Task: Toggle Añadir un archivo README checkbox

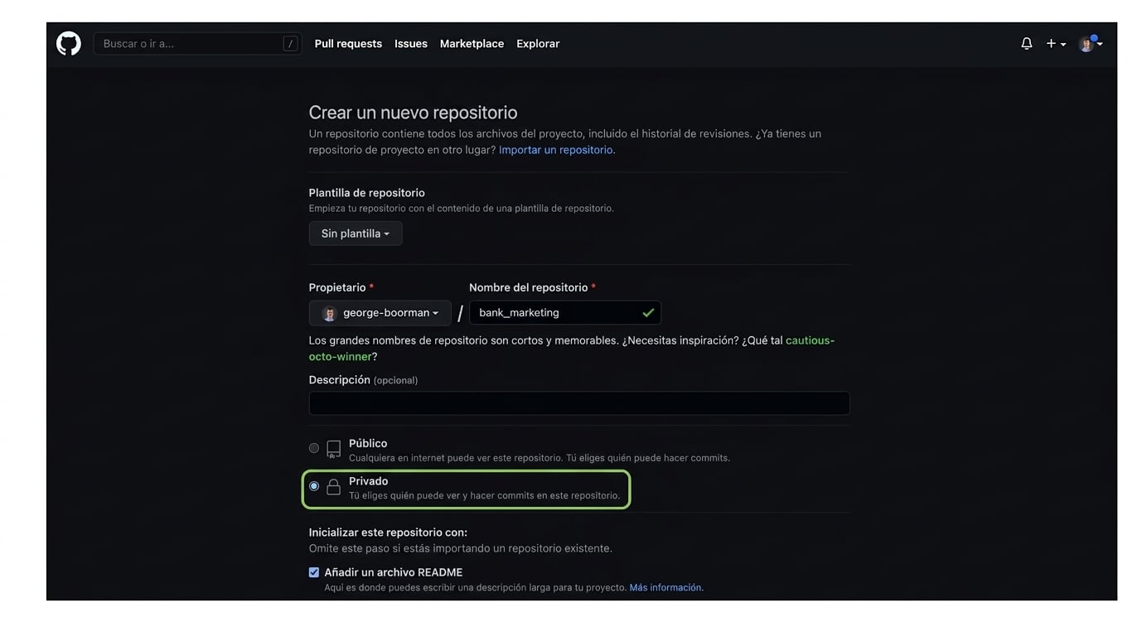Action: 314,572
